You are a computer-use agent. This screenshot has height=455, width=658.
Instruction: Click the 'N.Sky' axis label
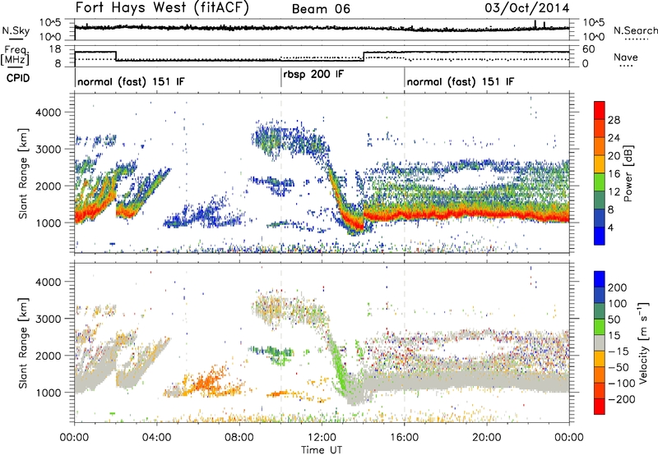coord(16,30)
